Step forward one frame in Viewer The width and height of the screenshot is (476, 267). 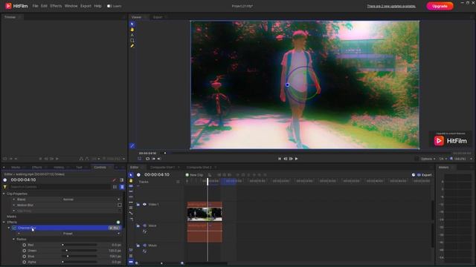tap(291, 159)
